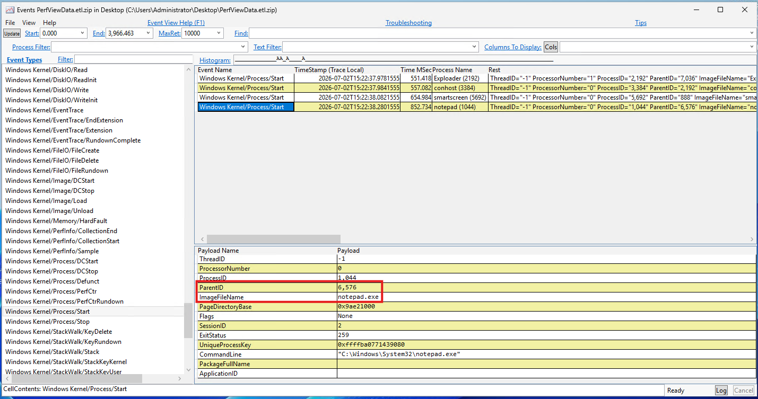Click the histogram display bar
Image resolution: width=758 pixels, height=399 pixels.
point(495,60)
